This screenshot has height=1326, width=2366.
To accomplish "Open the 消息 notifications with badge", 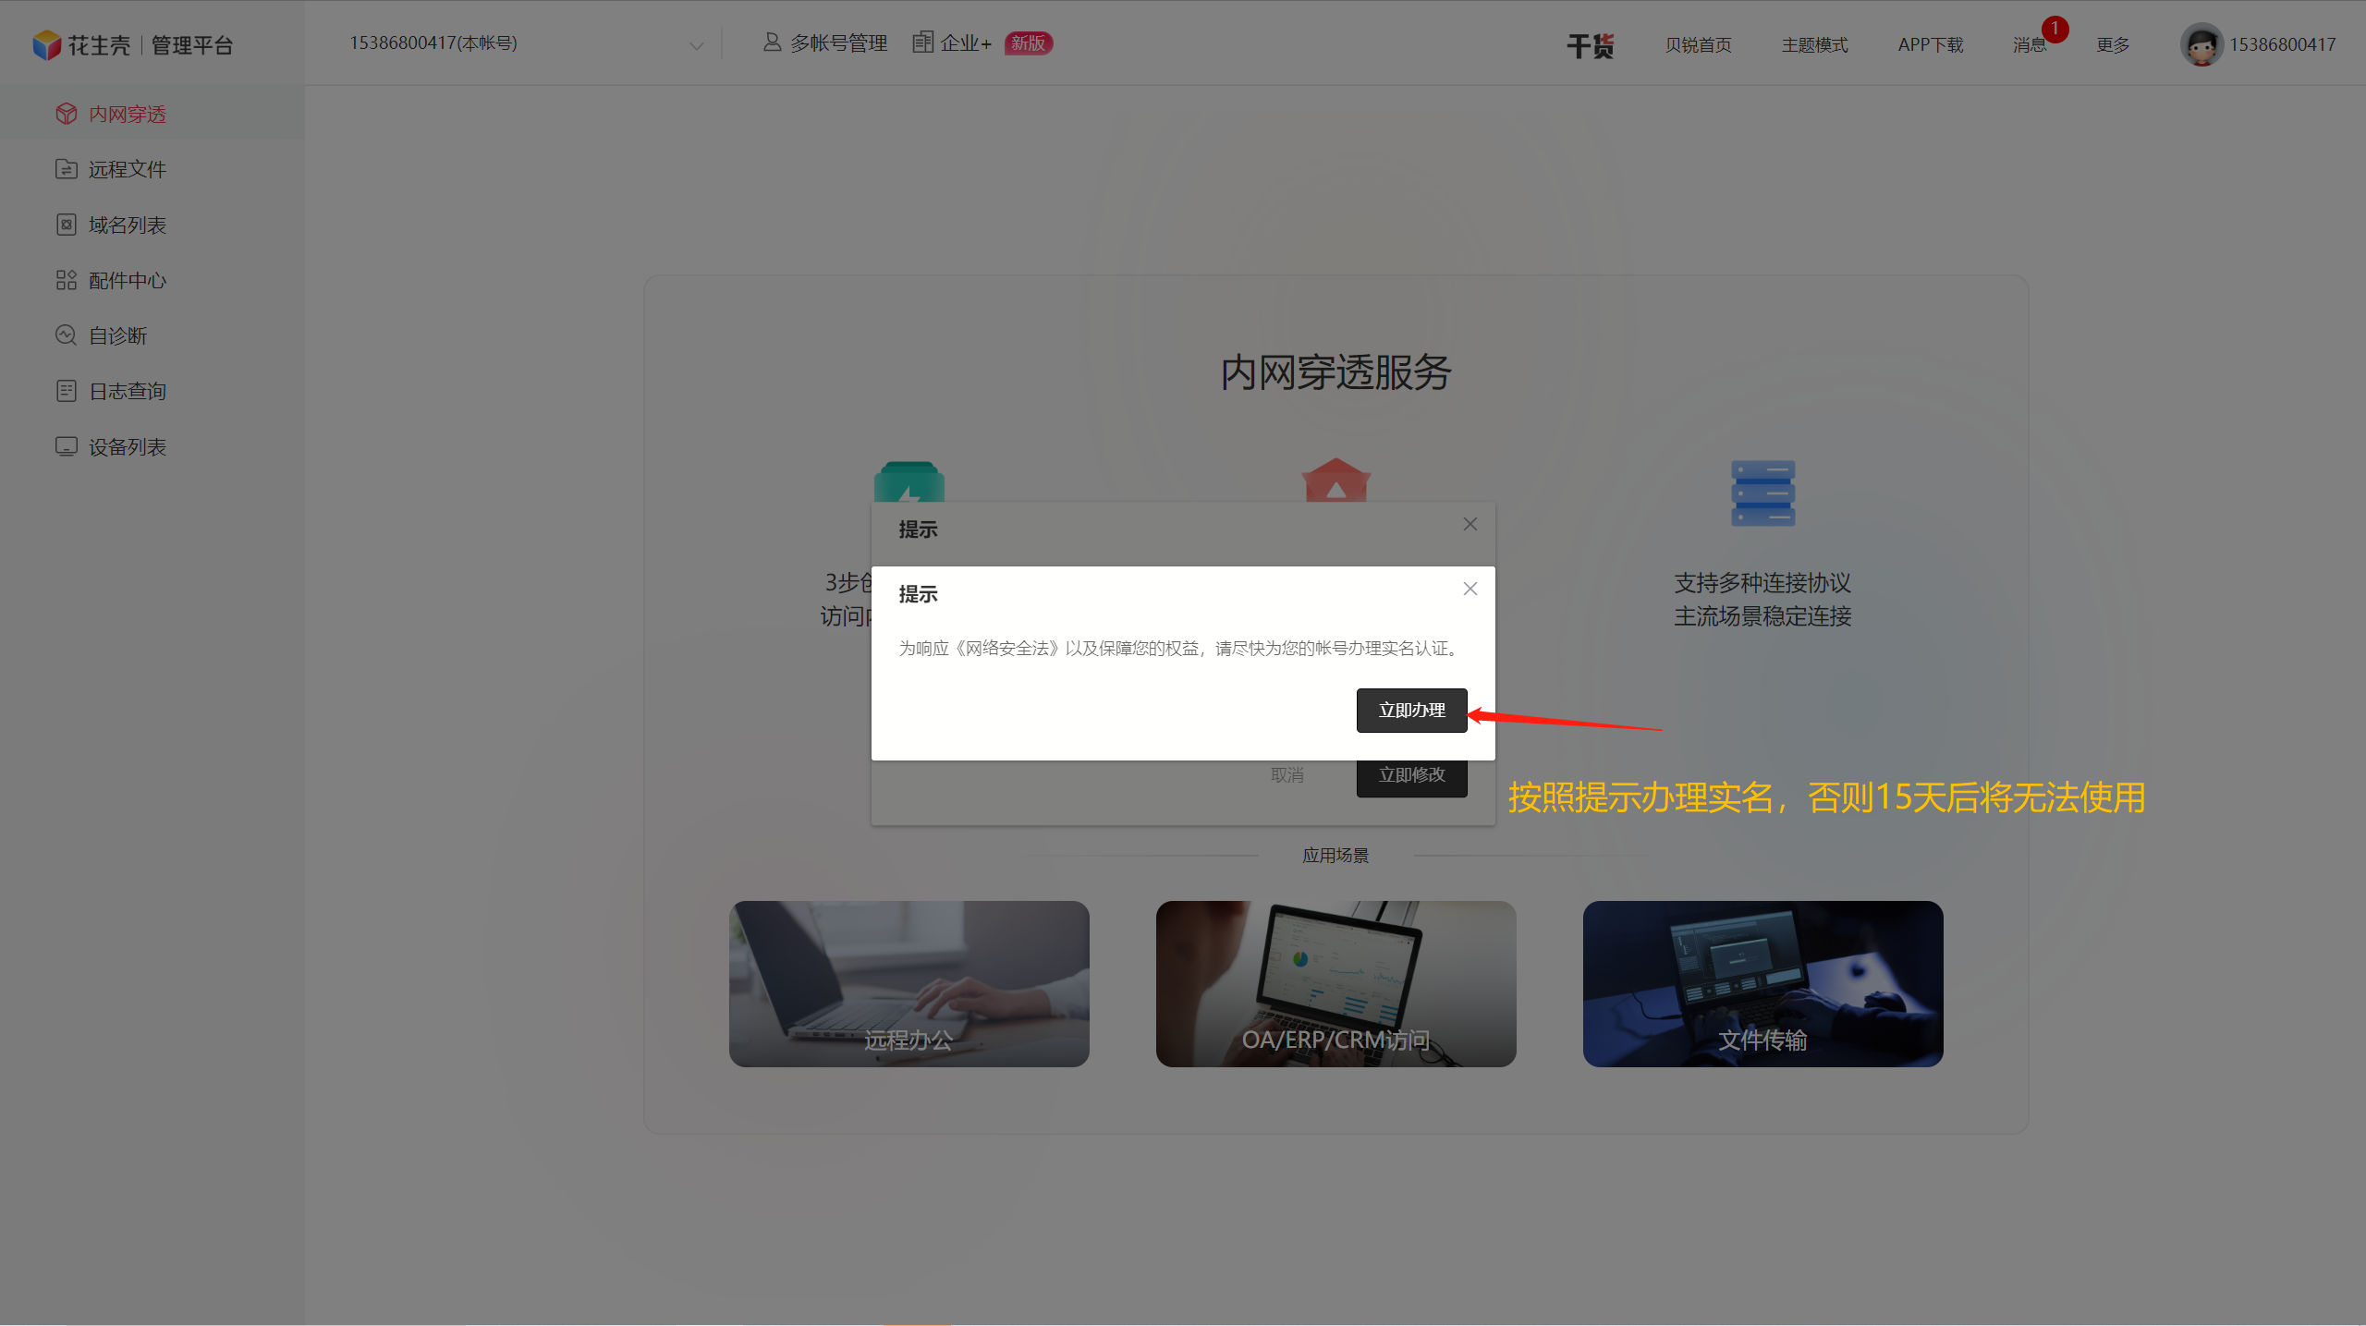I will pyautogui.click(x=2030, y=44).
